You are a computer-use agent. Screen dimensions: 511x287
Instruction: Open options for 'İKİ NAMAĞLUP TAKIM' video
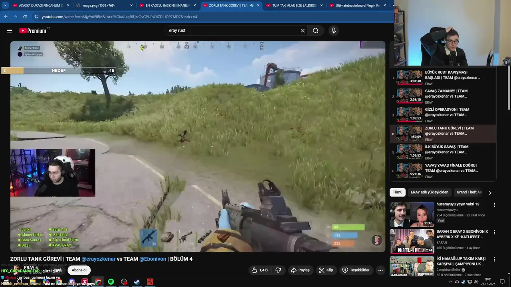pyautogui.click(x=494, y=259)
